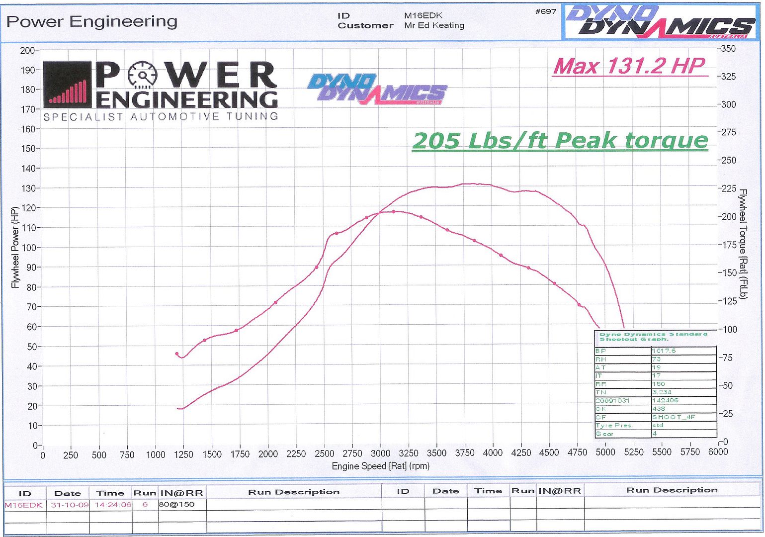Click the sheet number '#697'
This screenshot has width=765, height=537.
coord(546,11)
